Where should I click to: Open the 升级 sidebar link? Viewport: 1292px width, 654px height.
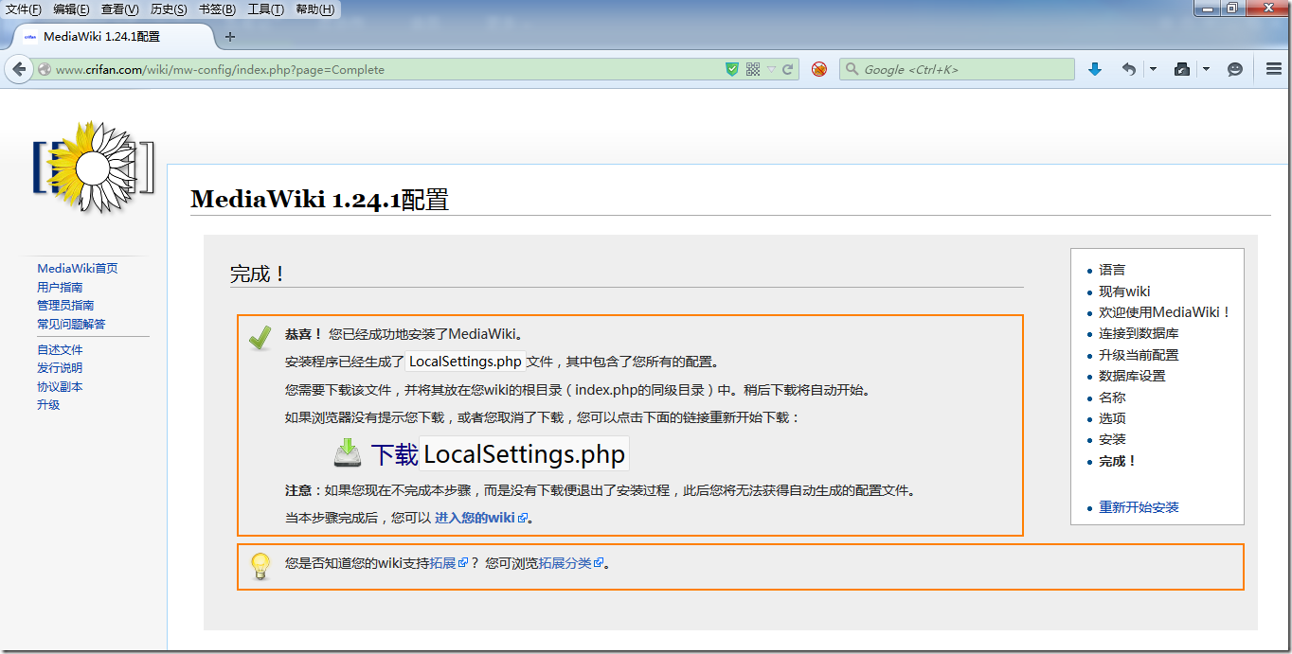click(48, 405)
